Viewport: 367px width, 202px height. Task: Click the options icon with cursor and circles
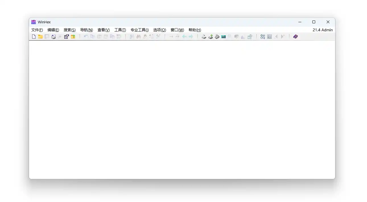click(x=263, y=37)
